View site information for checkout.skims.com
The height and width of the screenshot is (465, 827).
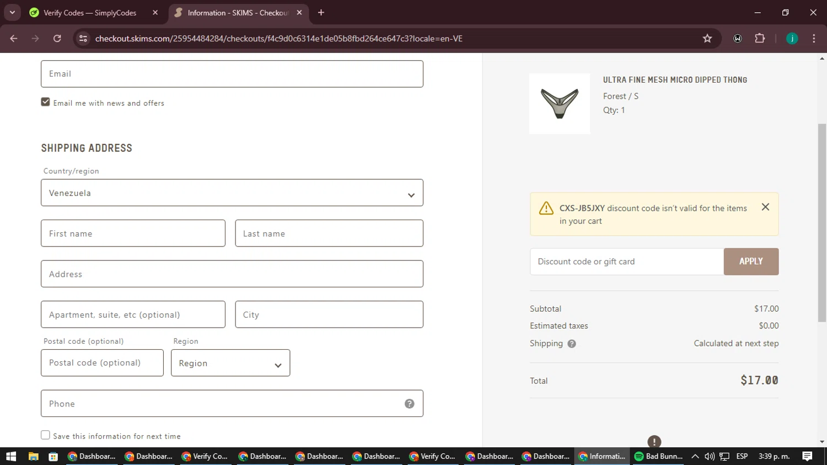click(x=83, y=39)
